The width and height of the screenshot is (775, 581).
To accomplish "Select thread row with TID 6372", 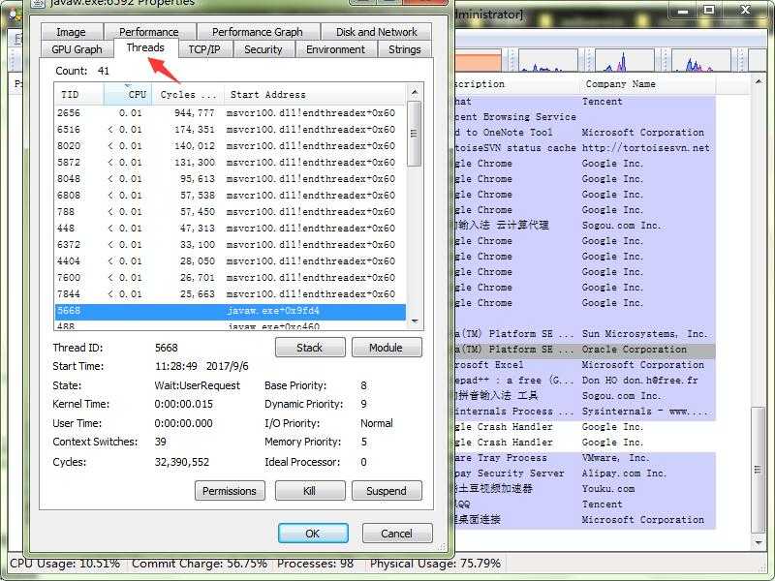I will click(230, 245).
